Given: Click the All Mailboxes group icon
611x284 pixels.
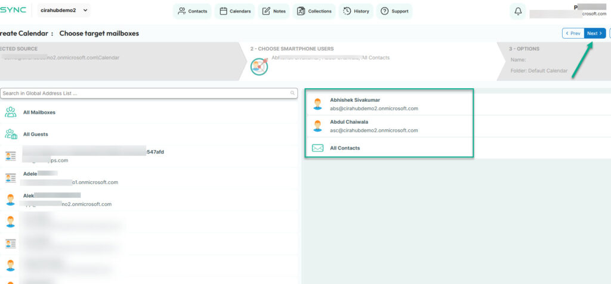Looking at the screenshot, I should (11, 112).
